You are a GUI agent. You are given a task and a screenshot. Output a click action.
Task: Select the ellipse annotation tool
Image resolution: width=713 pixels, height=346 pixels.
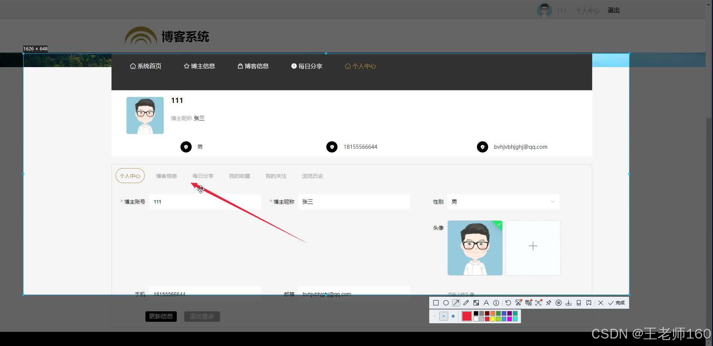pos(446,303)
